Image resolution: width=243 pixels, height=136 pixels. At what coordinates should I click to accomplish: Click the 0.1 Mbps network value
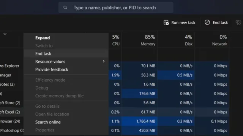(x=219, y=121)
